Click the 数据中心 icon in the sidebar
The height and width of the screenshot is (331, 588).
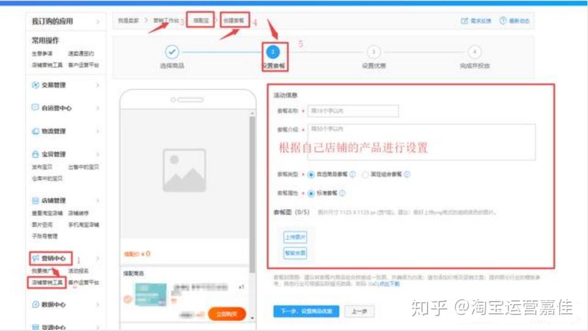[36, 305]
